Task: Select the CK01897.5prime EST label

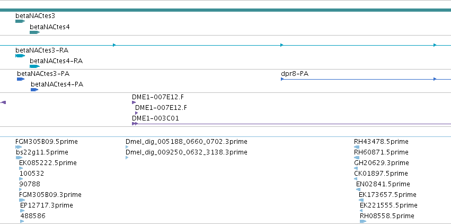Action: [x=381, y=174]
